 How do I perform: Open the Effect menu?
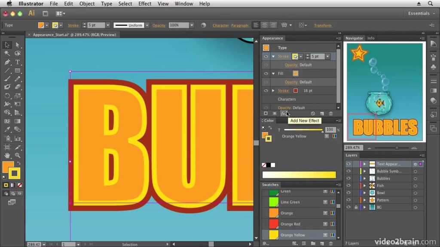click(x=145, y=4)
